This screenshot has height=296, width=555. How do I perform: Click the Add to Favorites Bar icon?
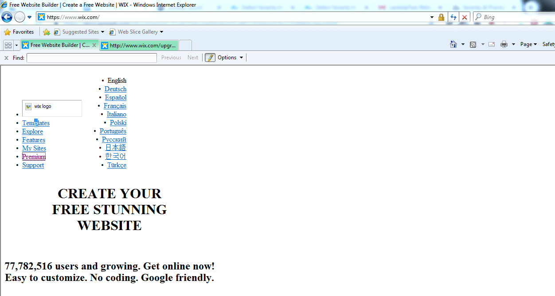(x=47, y=32)
